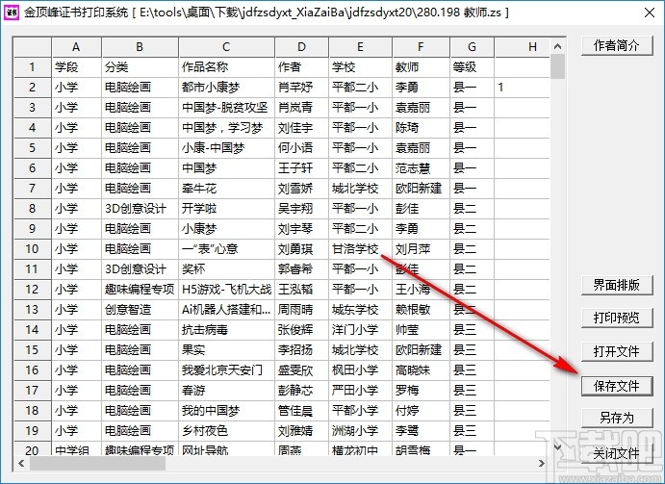The image size is (665, 484).
Task: Click school cell 甘洛学校
Action: [x=361, y=248]
